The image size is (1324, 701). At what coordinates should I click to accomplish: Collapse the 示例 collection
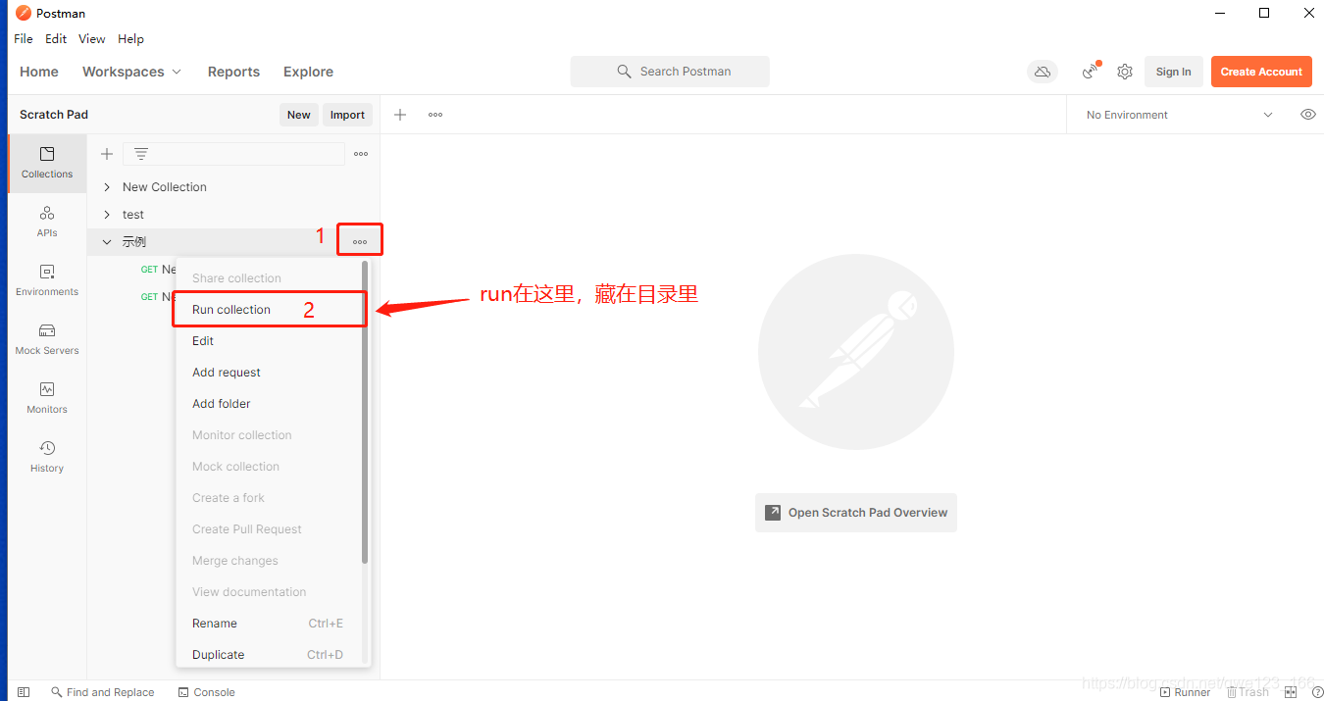(107, 242)
